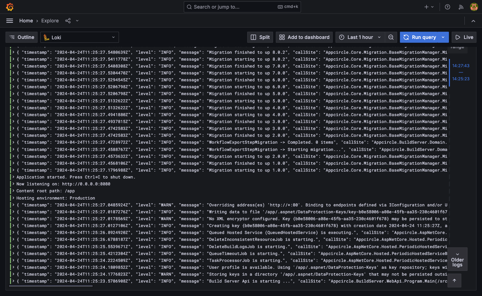
Task: Click the horizontal scrollbar under the logs
Action: [51, 286]
